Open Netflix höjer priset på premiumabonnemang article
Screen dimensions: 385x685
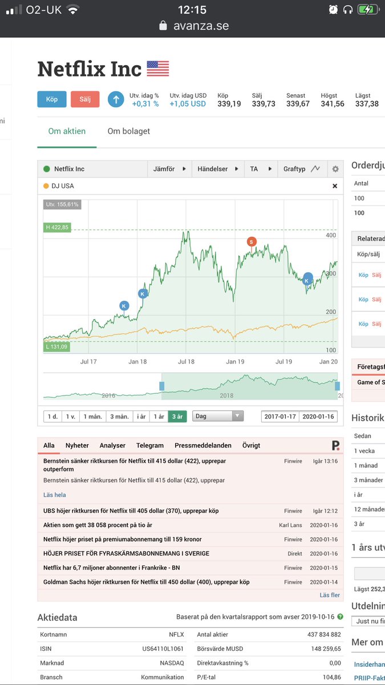point(123,539)
